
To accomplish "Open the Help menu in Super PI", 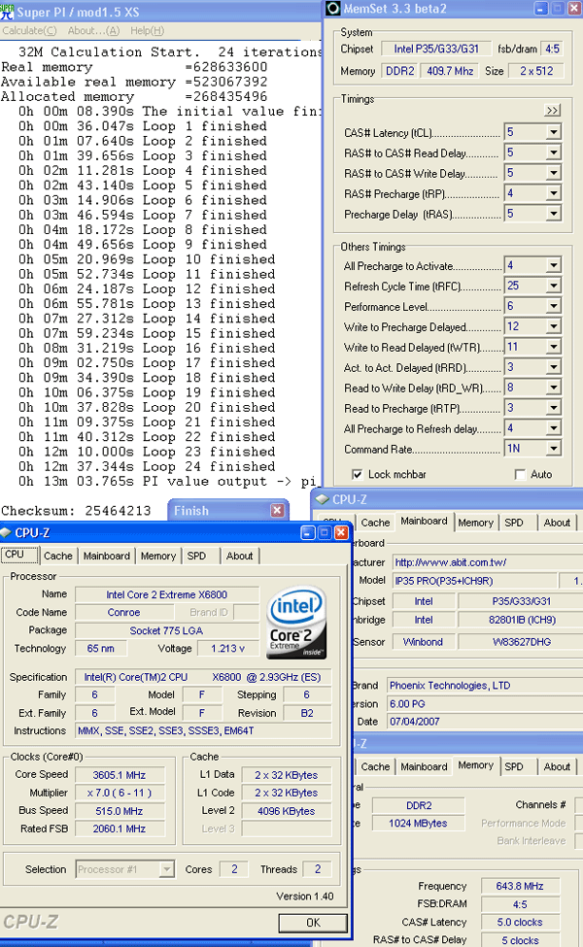I will (147, 30).
